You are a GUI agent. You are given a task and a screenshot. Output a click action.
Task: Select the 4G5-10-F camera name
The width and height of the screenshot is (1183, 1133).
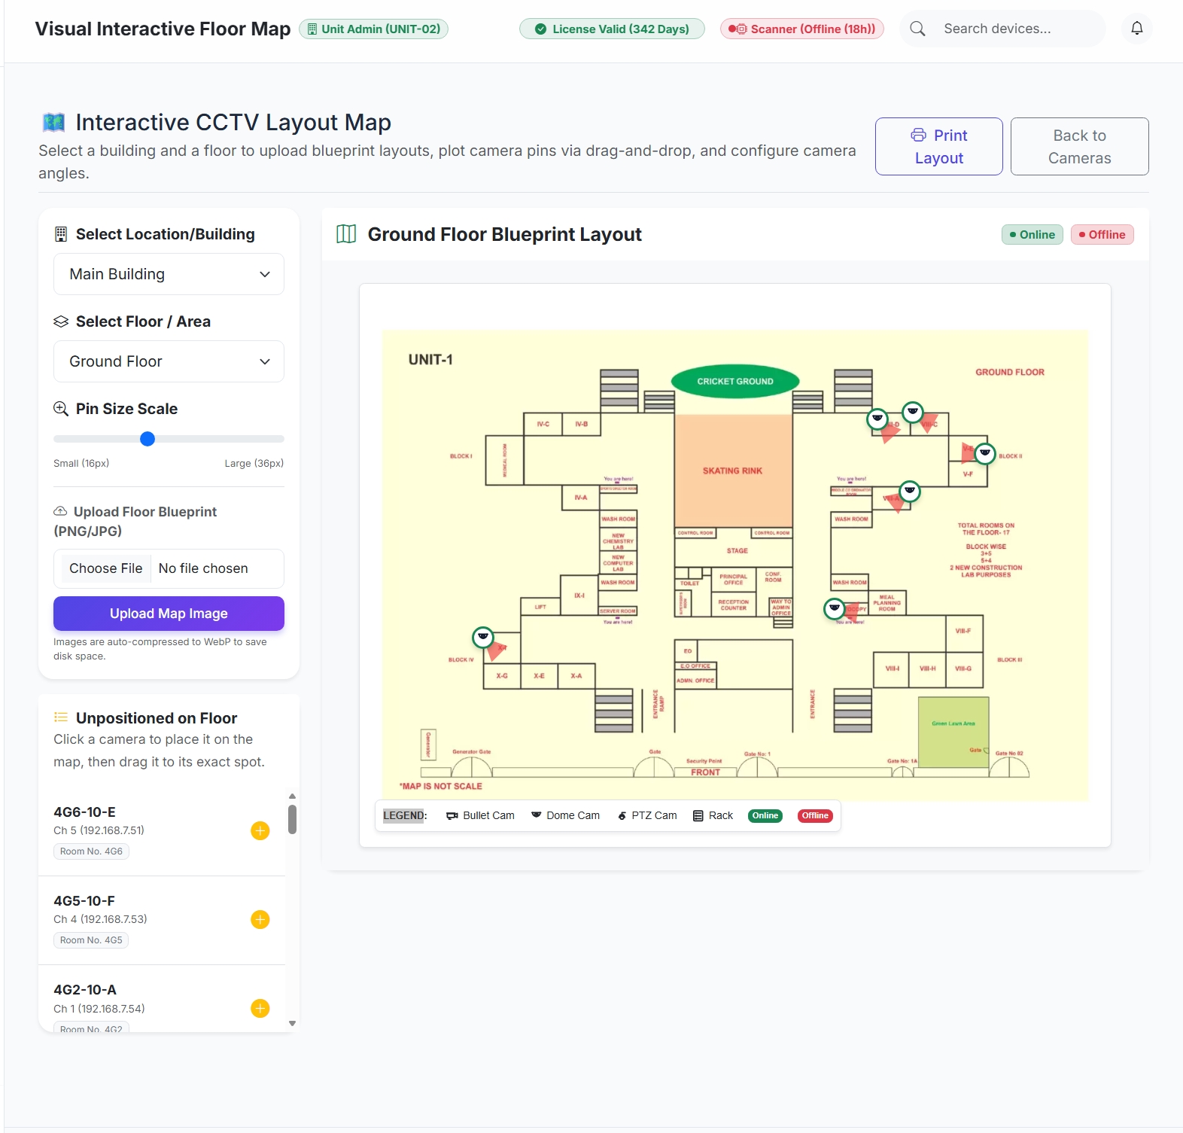[84, 900]
